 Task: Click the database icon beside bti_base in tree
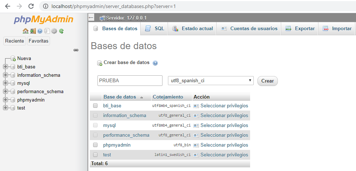click(x=13, y=67)
